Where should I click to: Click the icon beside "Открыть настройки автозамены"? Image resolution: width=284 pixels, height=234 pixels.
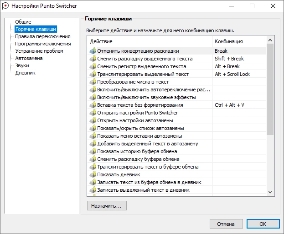93,120
